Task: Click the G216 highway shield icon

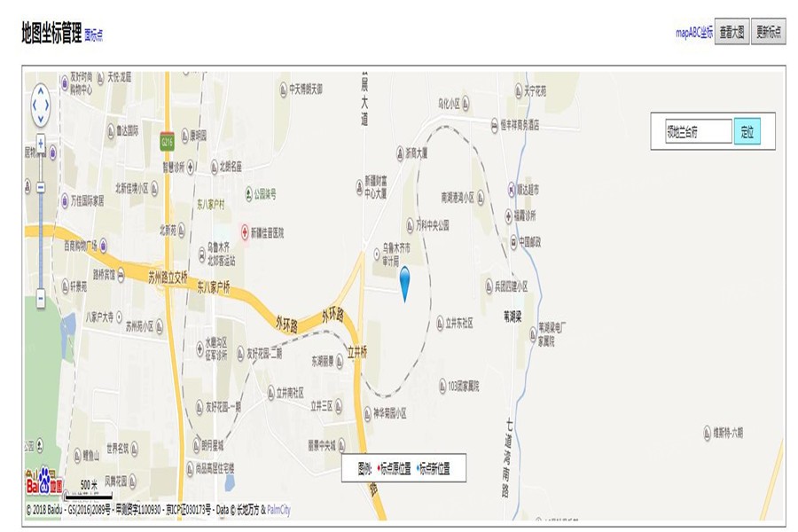Action: point(167,142)
